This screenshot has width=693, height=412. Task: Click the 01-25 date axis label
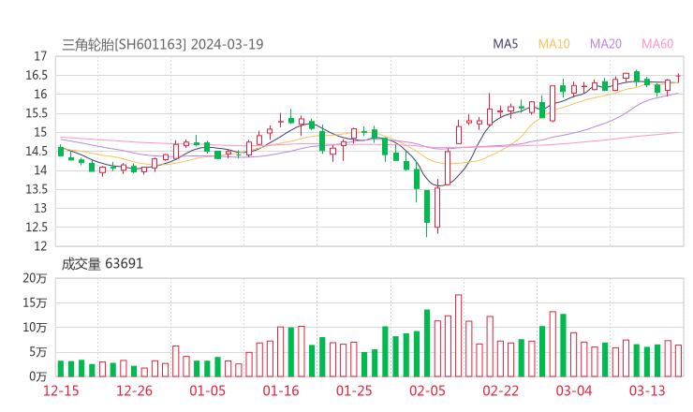tap(354, 390)
